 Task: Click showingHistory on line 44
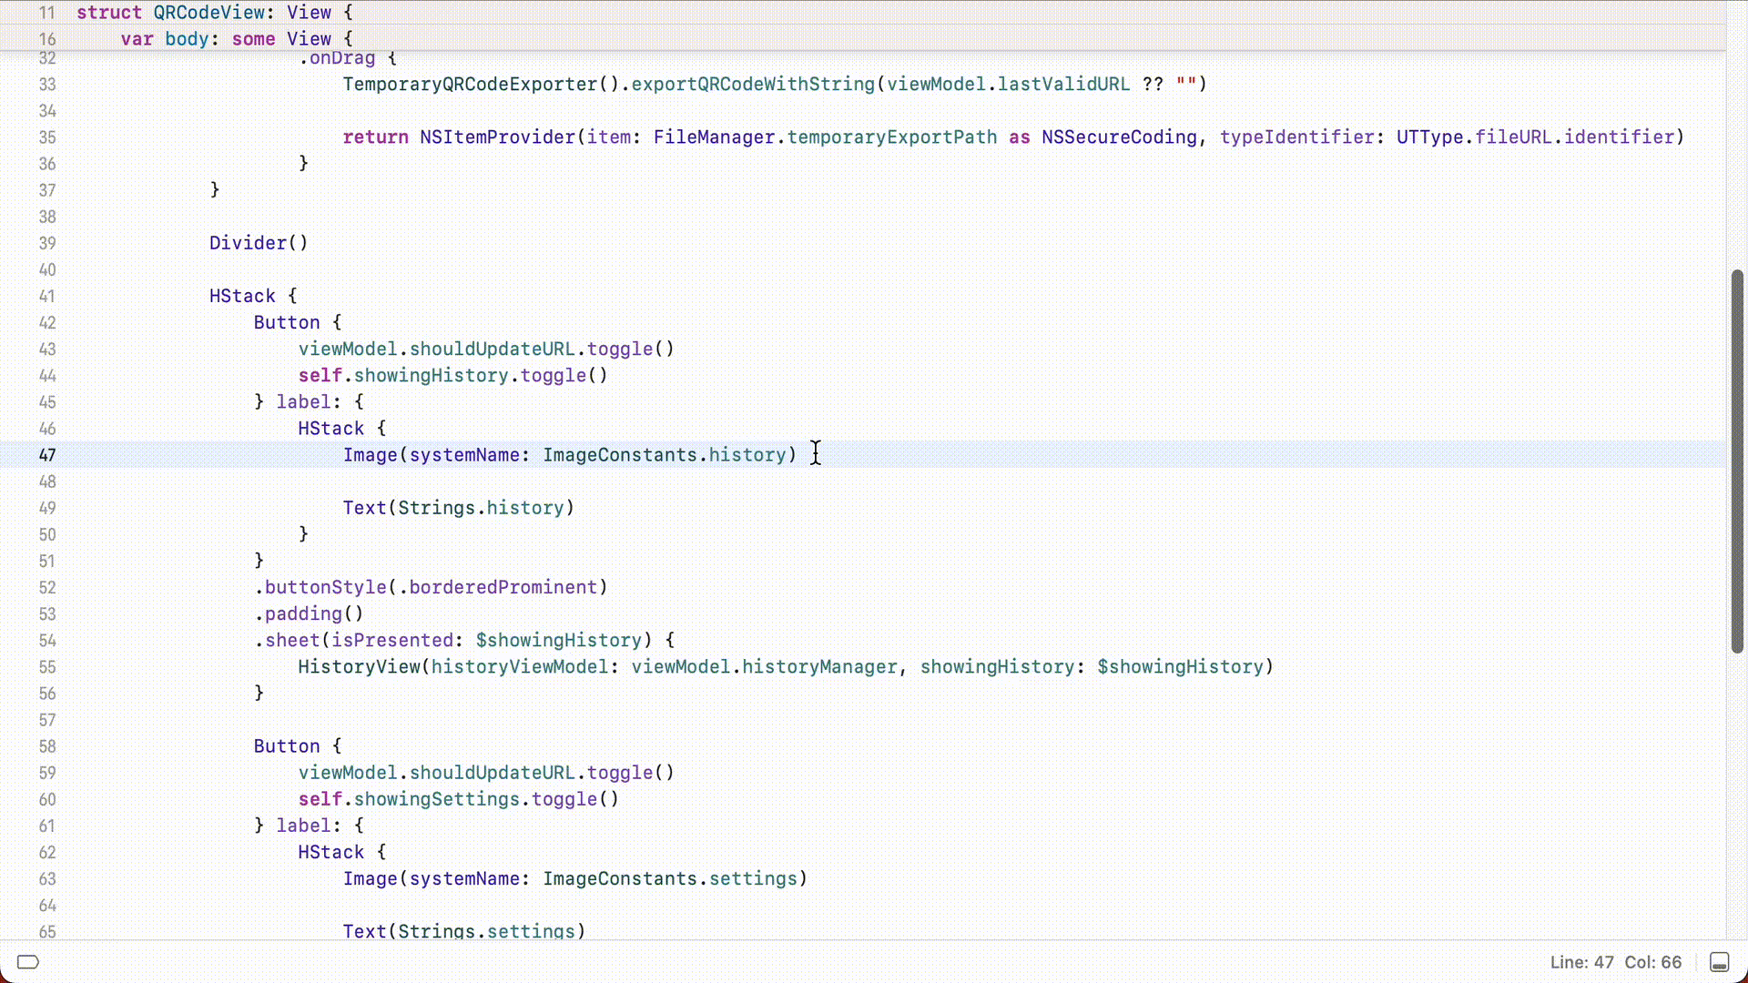point(432,375)
